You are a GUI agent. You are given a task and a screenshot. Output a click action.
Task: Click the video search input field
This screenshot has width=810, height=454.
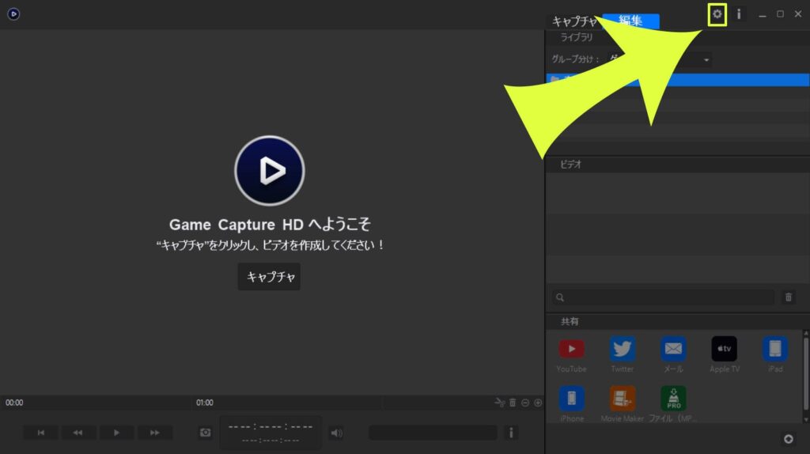click(663, 297)
